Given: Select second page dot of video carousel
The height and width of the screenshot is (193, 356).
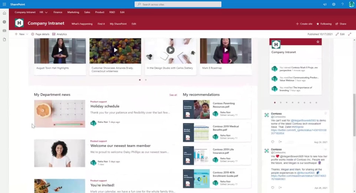Looking at the screenshot, I should [x=146, y=80].
